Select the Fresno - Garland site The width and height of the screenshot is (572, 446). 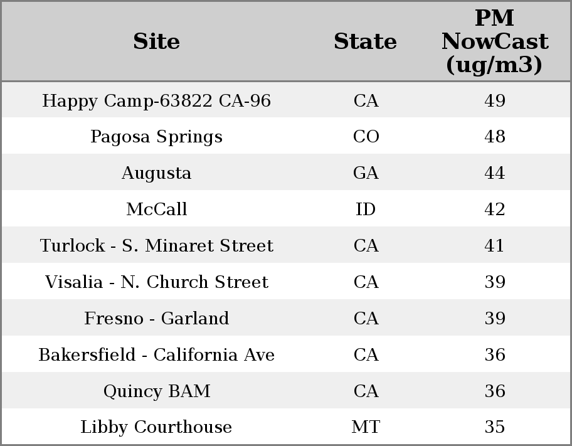pyautogui.click(x=156, y=319)
